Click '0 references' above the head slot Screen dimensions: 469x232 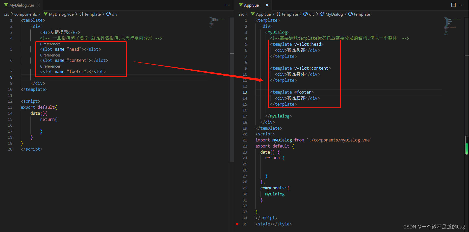[50, 44]
